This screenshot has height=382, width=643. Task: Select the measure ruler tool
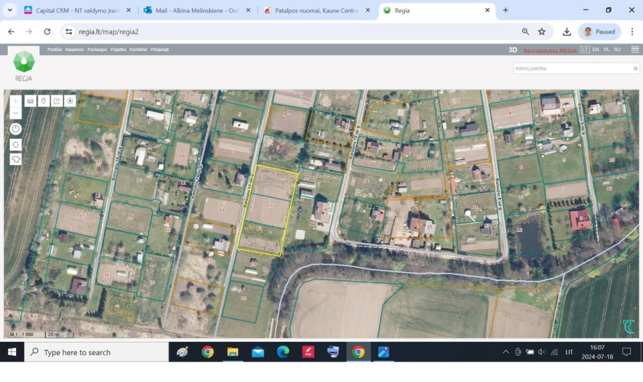30,101
